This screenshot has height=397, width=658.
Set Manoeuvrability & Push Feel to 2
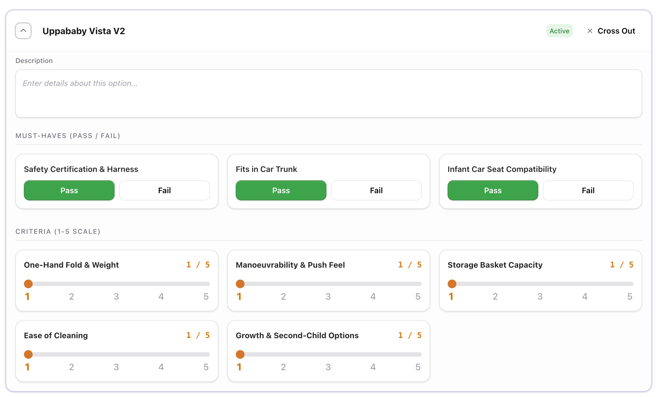point(284,296)
